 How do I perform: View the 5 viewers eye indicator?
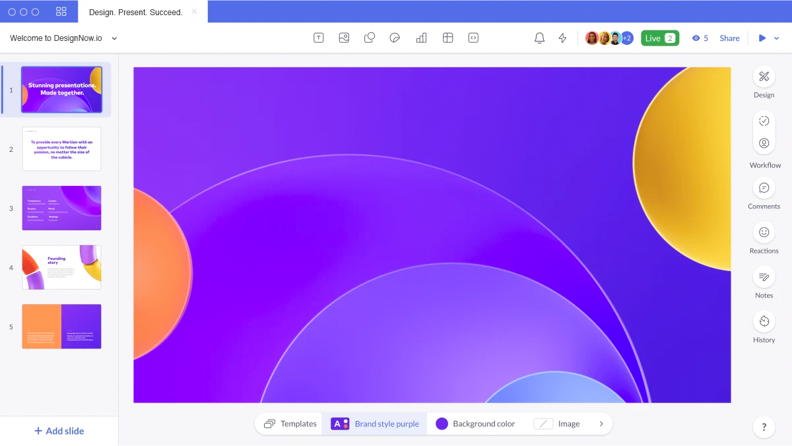click(700, 38)
